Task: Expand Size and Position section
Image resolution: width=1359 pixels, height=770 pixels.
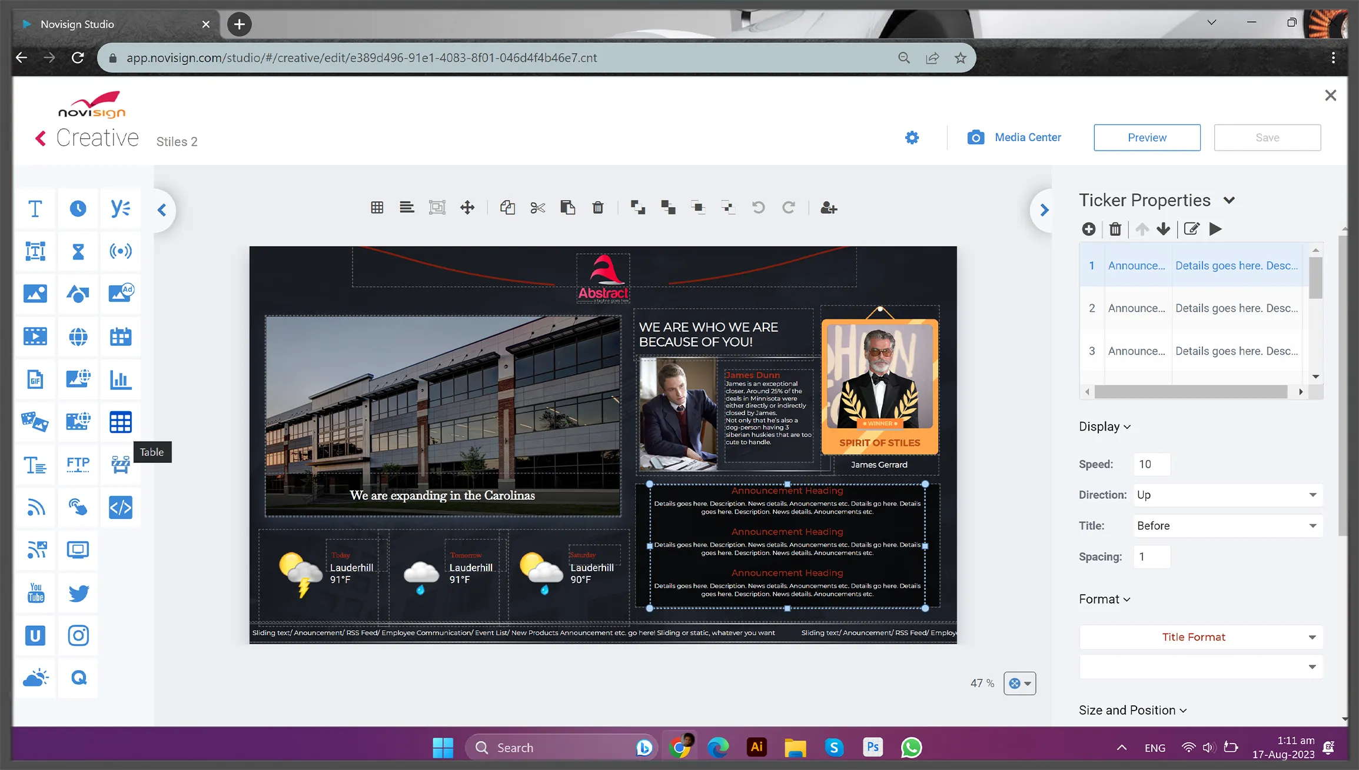Action: coord(1132,710)
